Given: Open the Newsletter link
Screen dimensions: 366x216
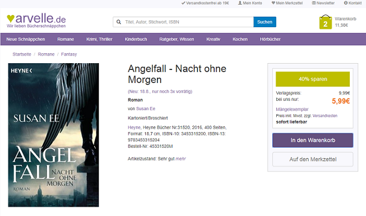Looking at the screenshot, I should coord(323,3).
